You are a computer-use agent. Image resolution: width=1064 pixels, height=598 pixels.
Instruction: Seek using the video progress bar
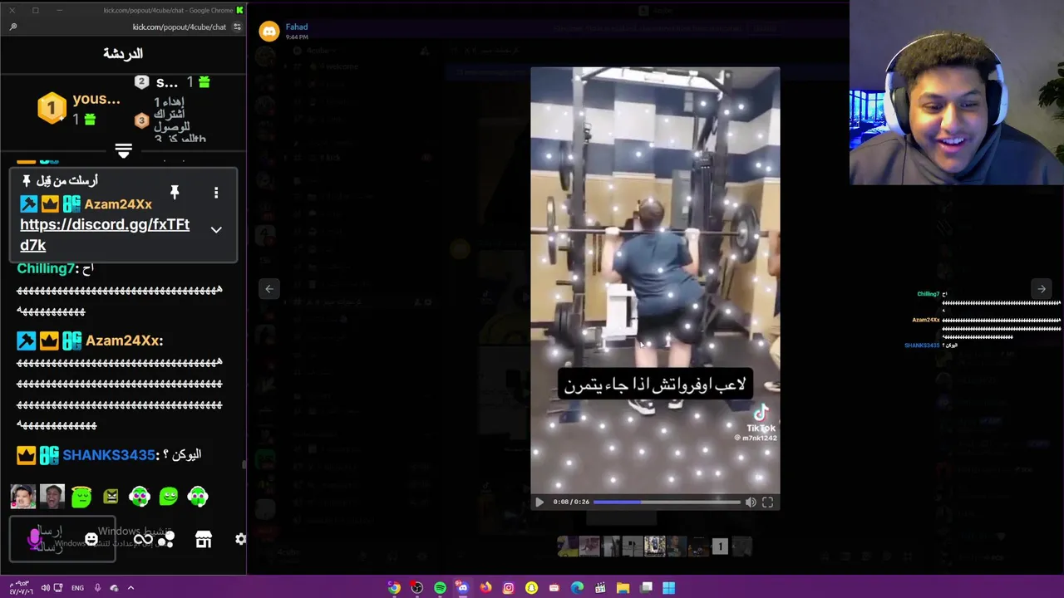(667, 502)
